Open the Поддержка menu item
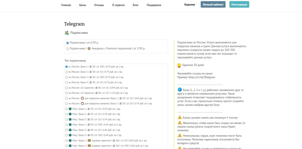 click(x=154, y=5)
